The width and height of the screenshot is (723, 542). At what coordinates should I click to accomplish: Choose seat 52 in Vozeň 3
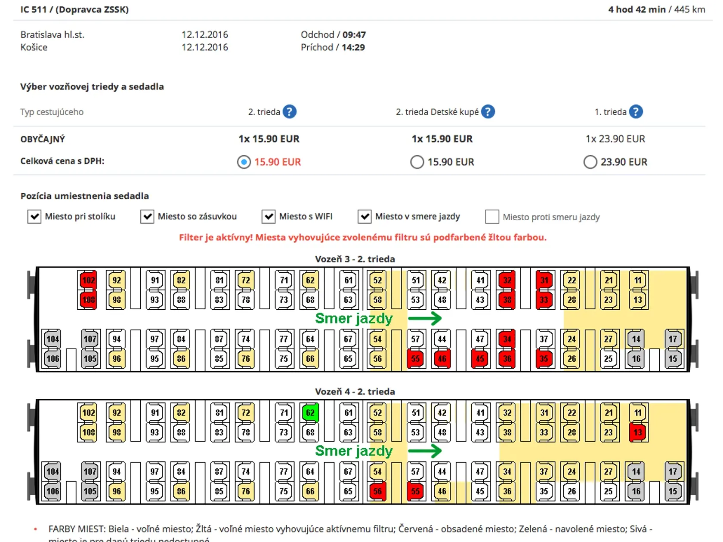pos(377,280)
